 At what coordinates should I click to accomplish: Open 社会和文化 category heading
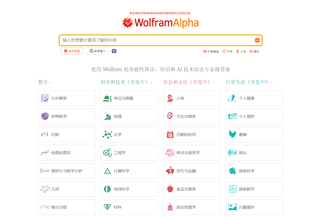tap(189, 82)
